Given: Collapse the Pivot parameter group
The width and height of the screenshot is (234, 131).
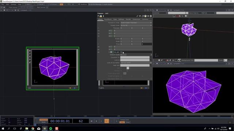Looking at the screenshot, I should pyautogui.click(x=98, y=44).
